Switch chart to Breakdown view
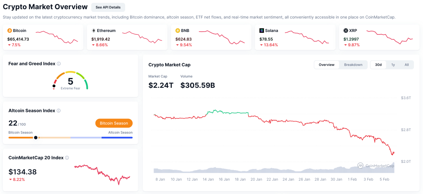This screenshot has width=423, height=194. click(353, 65)
